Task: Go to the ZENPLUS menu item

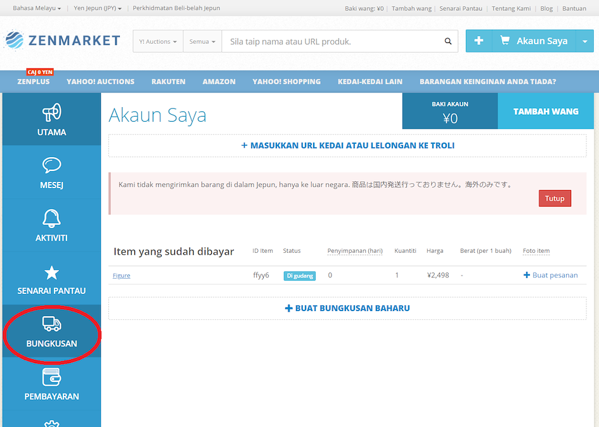Action: [34, 81]
